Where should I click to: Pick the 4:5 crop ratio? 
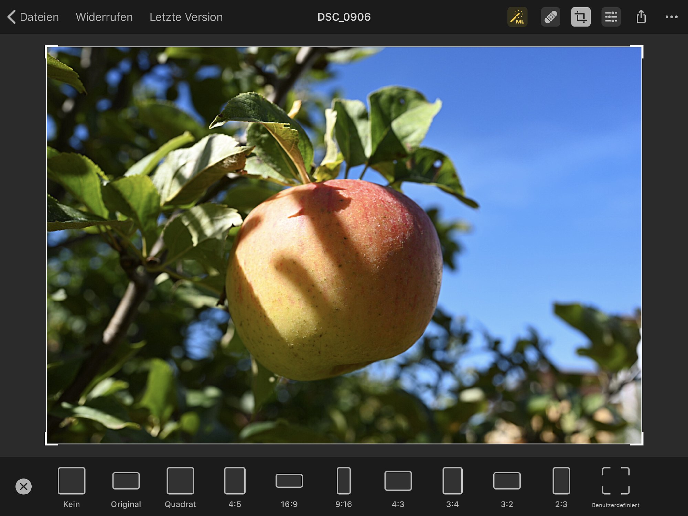[235, 487]
